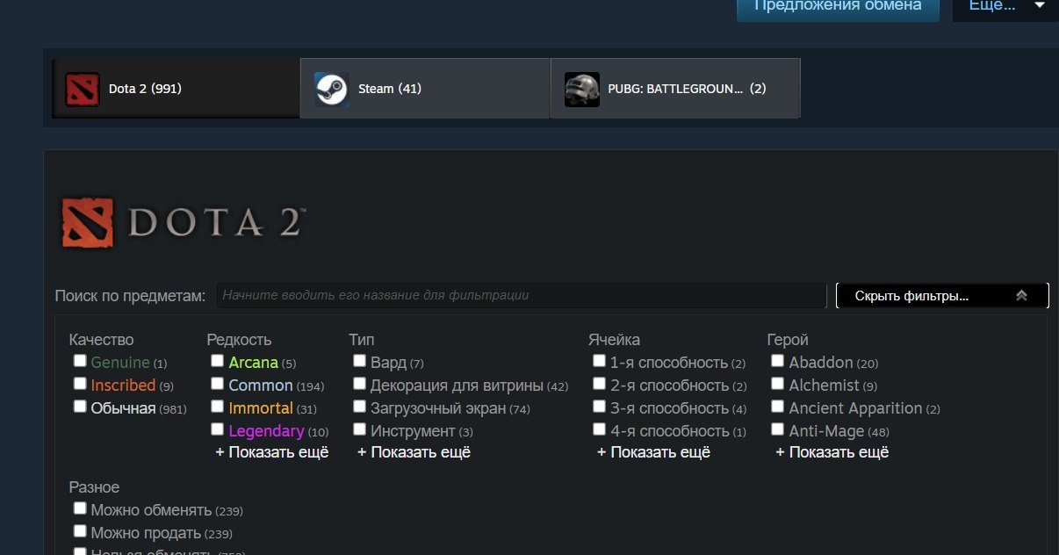The image size is (1059, 555).
Task: Open the PUBG: BATTLEGROUNDS (2) tab
Action: pos(675,89)
